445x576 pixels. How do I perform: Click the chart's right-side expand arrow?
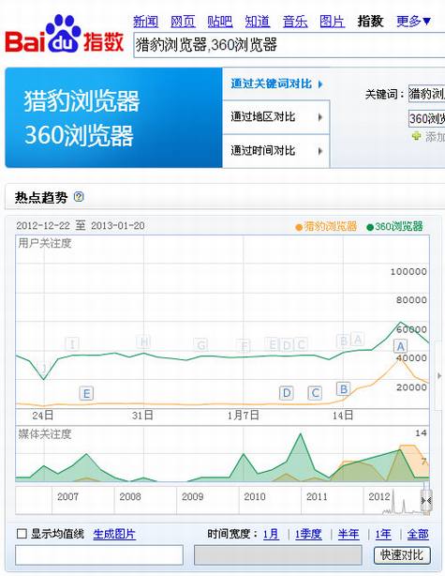[439, 375]
